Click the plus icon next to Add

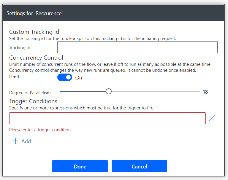(x=15, y=141)
